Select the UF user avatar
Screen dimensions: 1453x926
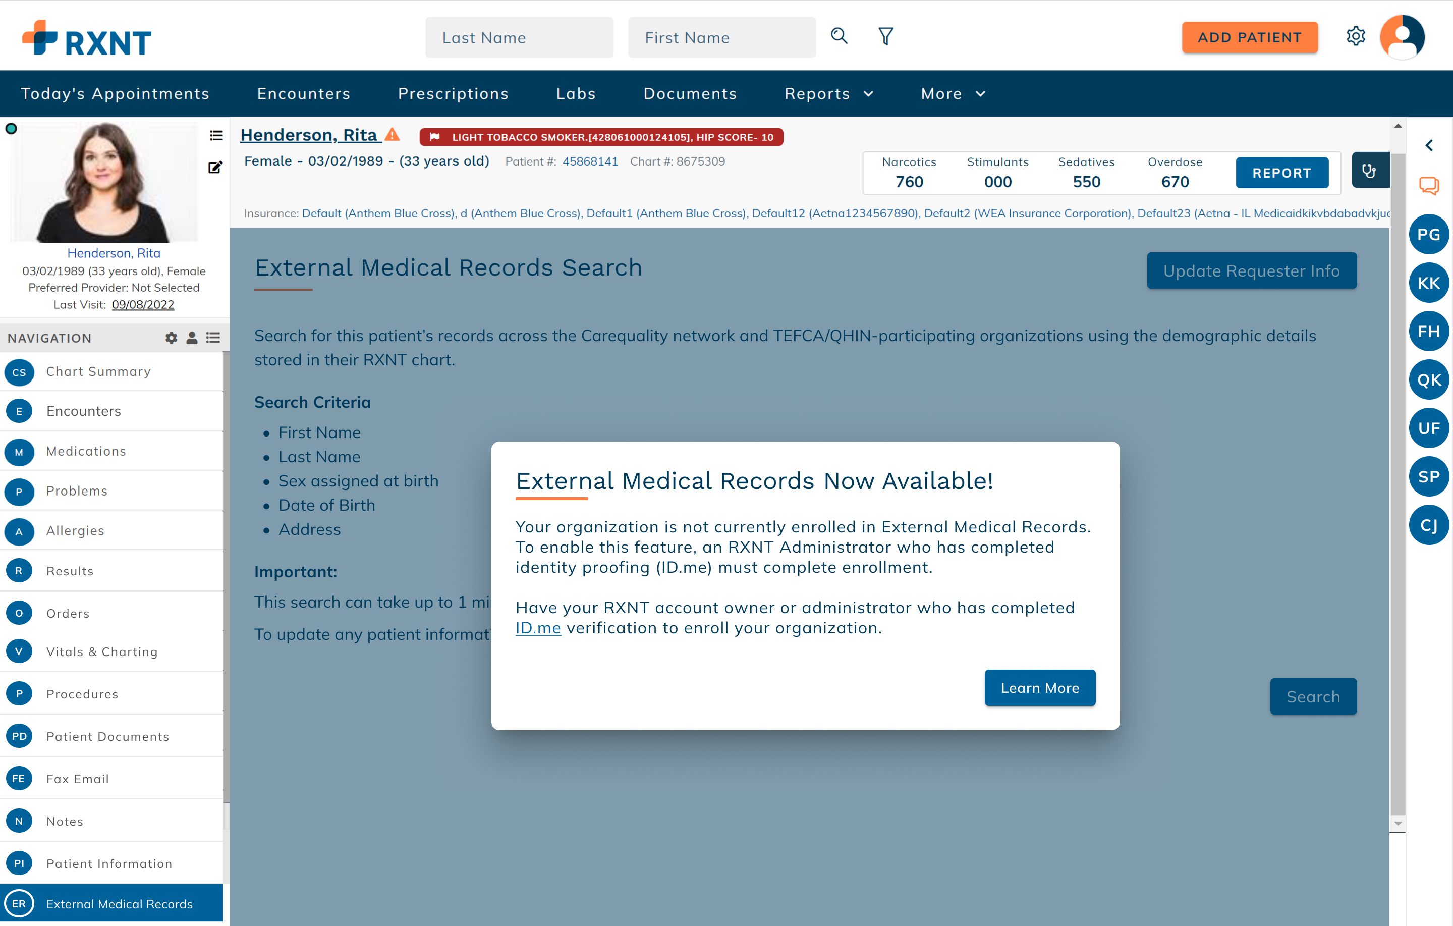pos(1429,428)
